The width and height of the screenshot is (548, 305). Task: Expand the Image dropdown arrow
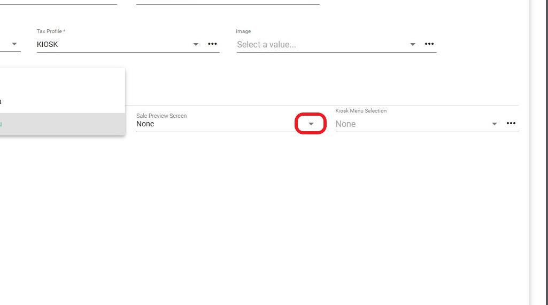413,44
